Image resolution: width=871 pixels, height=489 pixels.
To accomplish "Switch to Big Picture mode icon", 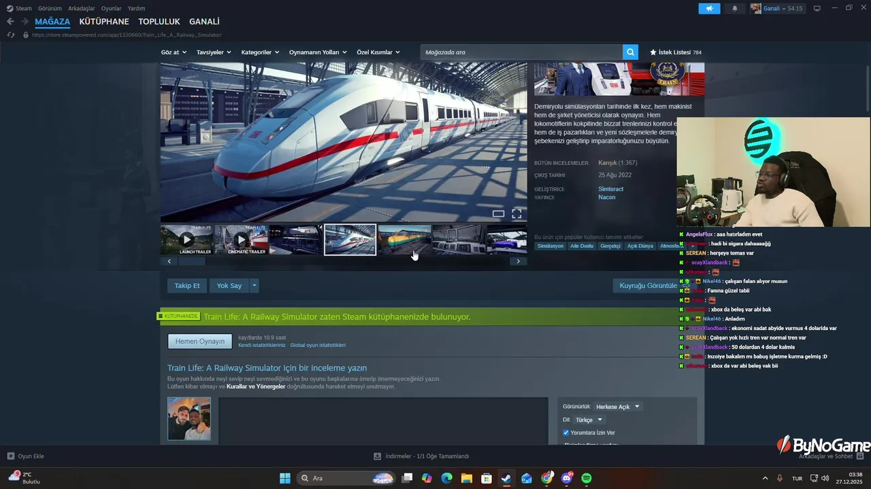I will tap(817, 8).
